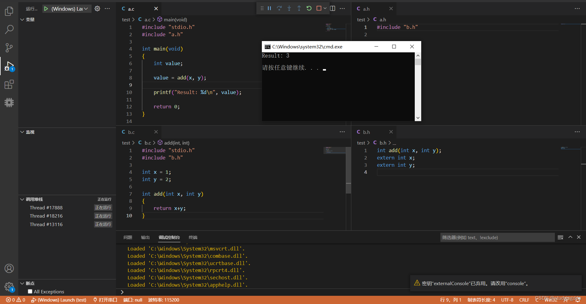Screen dimensions: 586x304
Task: Open the Explorer view in activity bar
Action: coord(9,11)
